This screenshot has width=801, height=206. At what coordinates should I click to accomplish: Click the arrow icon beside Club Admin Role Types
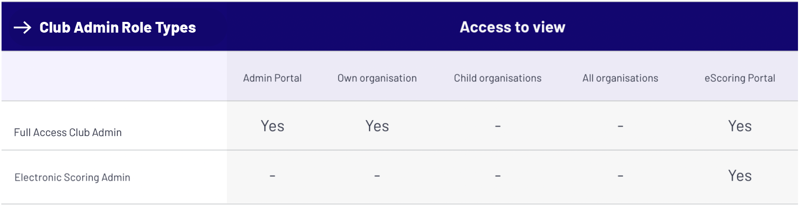[x=22, y=28]
